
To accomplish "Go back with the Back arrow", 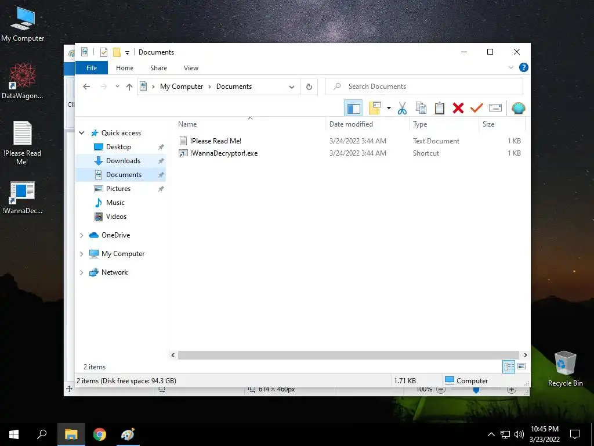I will coord(86,87).
